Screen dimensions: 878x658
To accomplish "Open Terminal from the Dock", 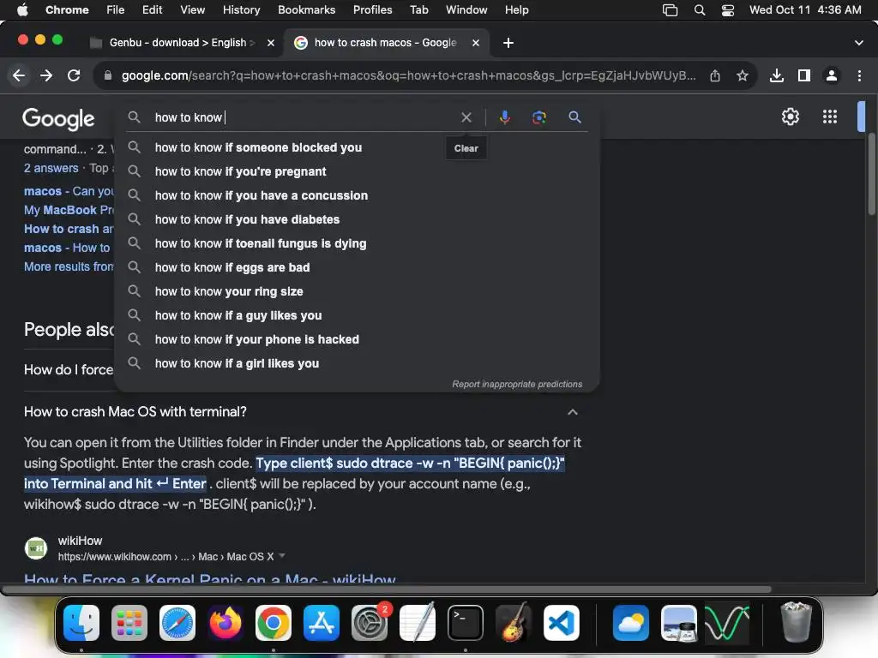I will pos(466,623).
